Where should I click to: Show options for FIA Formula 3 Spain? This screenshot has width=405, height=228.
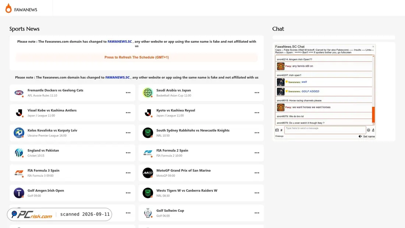pos(128,173)
